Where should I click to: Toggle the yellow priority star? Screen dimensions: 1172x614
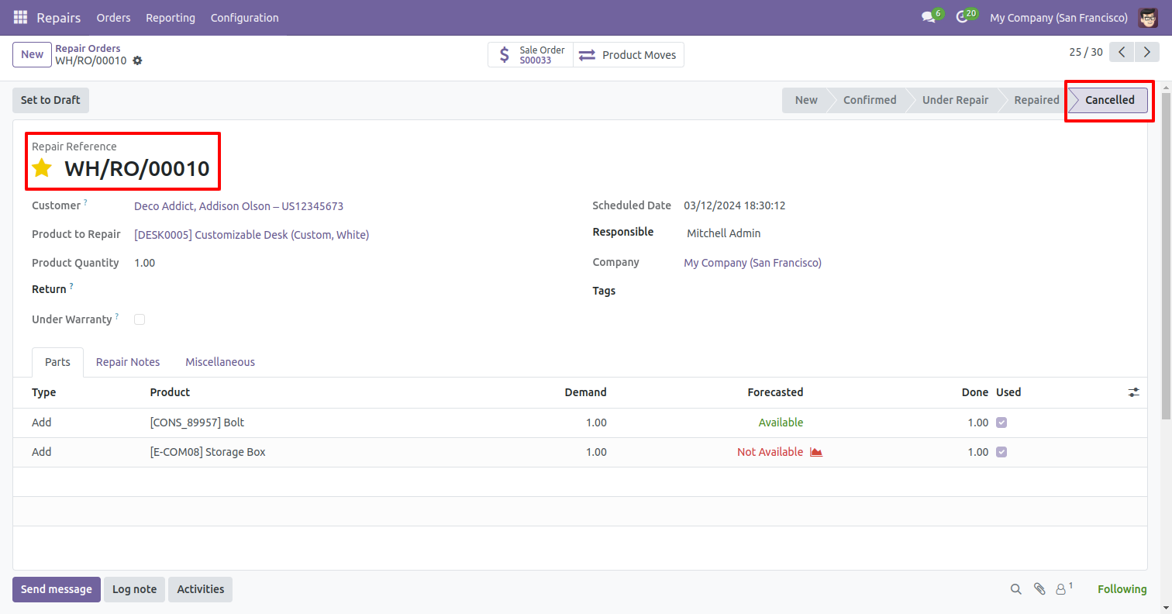[42, 168]
